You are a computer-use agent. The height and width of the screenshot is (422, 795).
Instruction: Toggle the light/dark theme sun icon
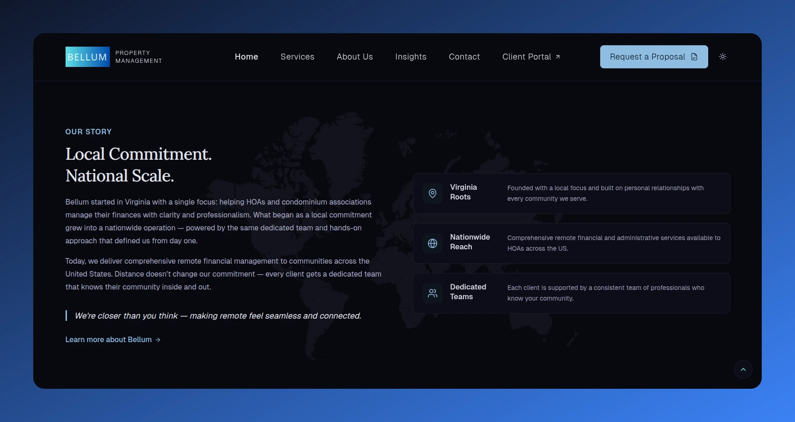coord(723,57)
